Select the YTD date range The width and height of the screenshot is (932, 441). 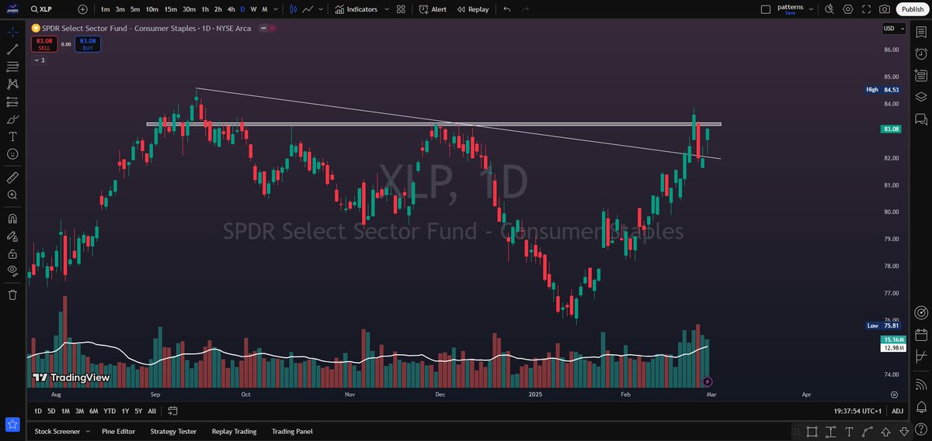coord(110,411)
